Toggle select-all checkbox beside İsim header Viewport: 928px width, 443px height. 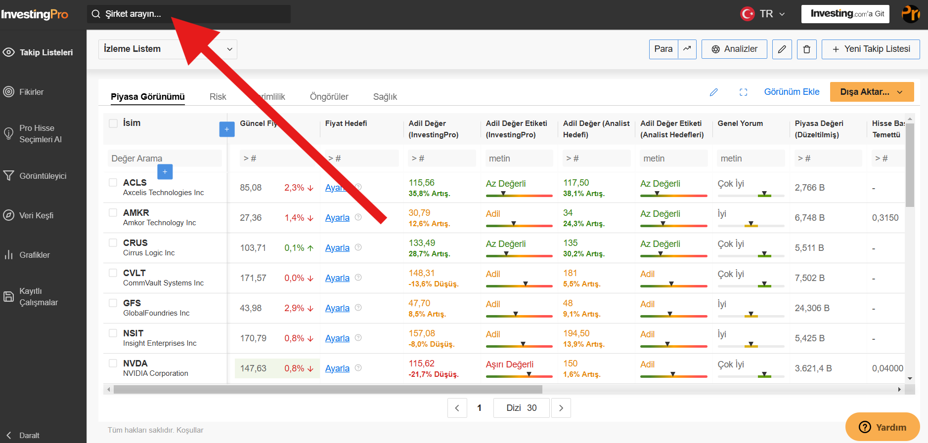(x=113, y=123)
